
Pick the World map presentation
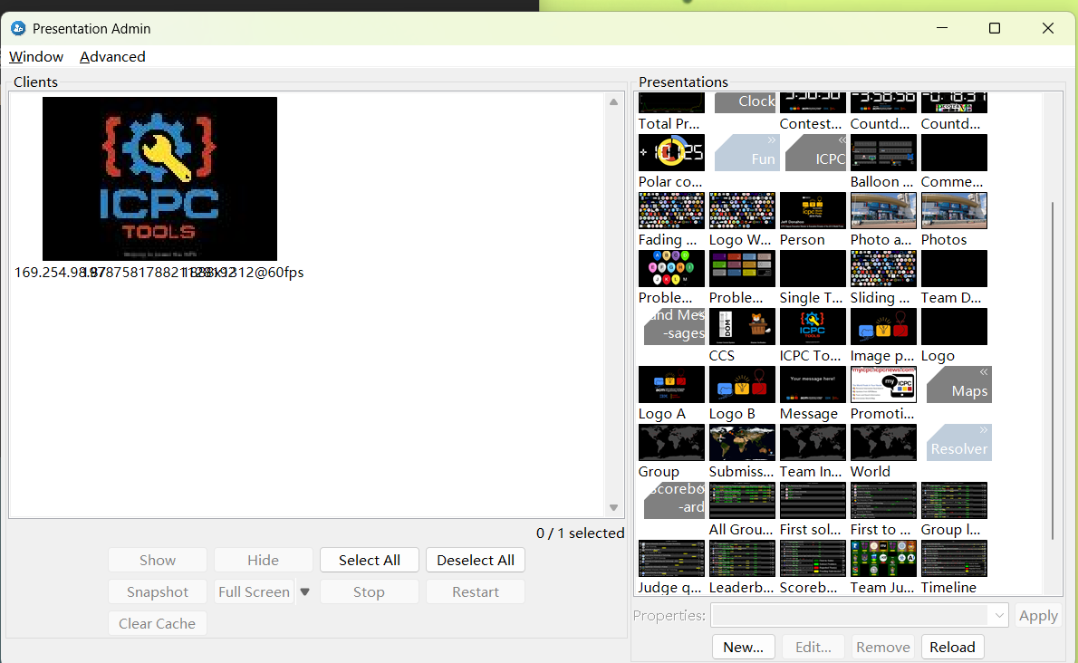883,443
